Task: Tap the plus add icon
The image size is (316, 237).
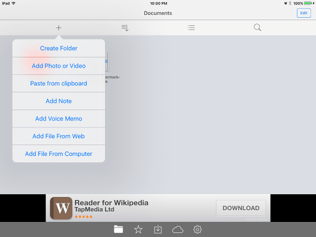Action: (x=59, y=28)
